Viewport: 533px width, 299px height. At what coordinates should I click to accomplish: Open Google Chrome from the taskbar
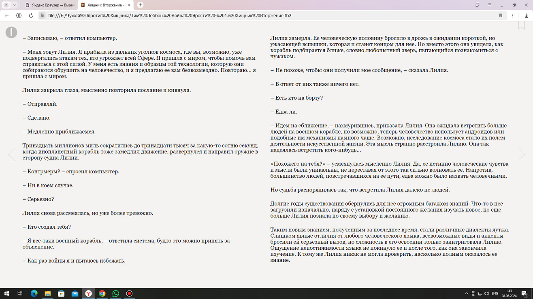point(102,293)
